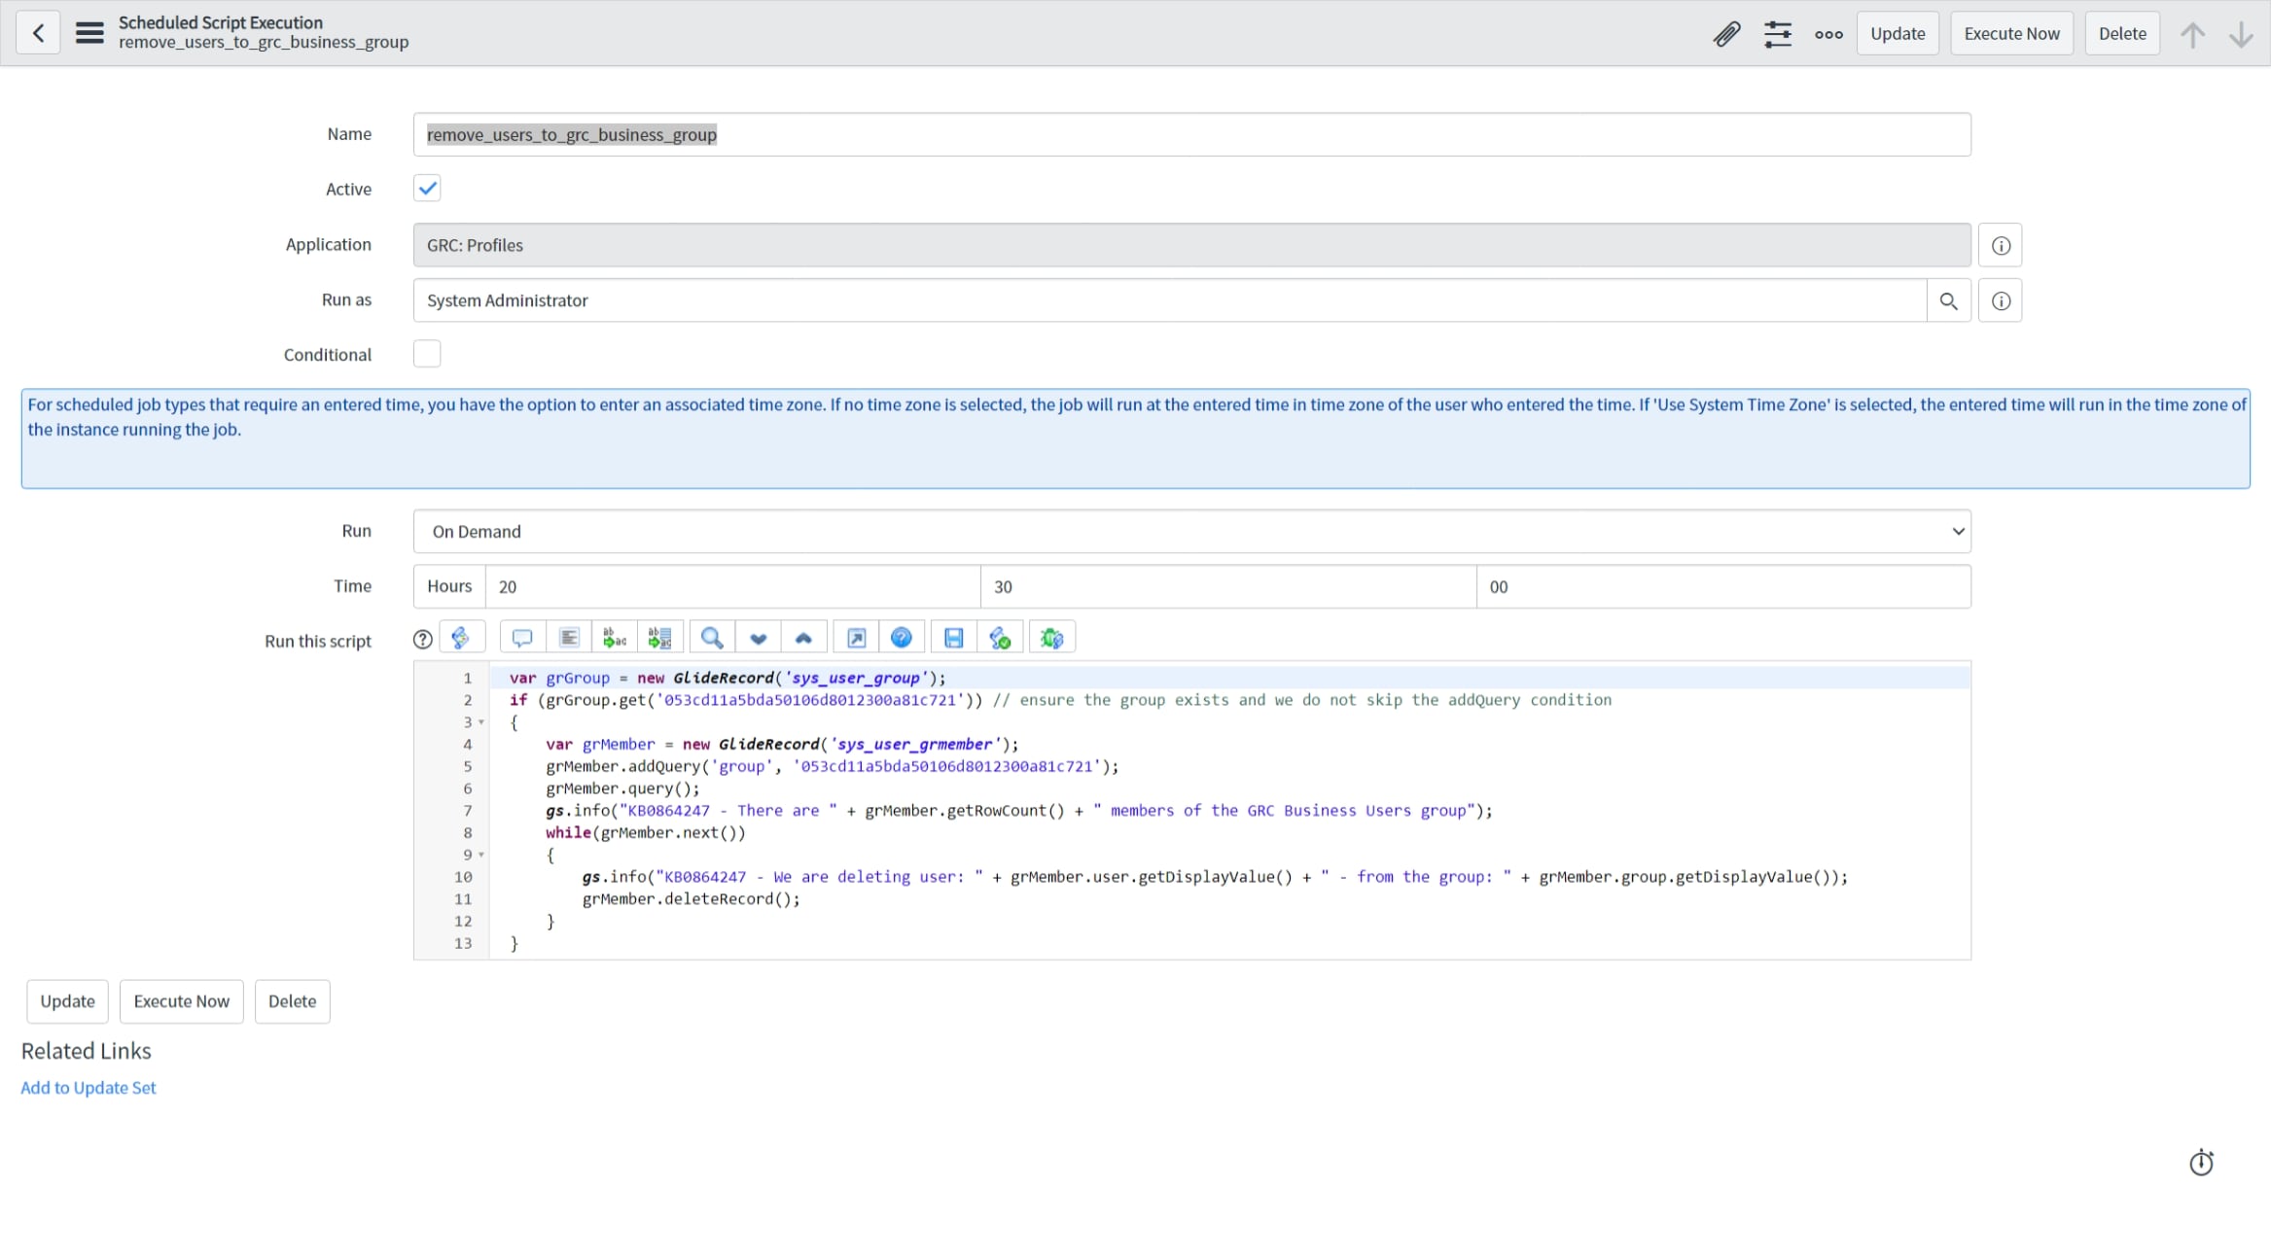Click the grMember.deleteRecord() line
This screenshot has height=1259, width=2271.
tap(691, 899)
